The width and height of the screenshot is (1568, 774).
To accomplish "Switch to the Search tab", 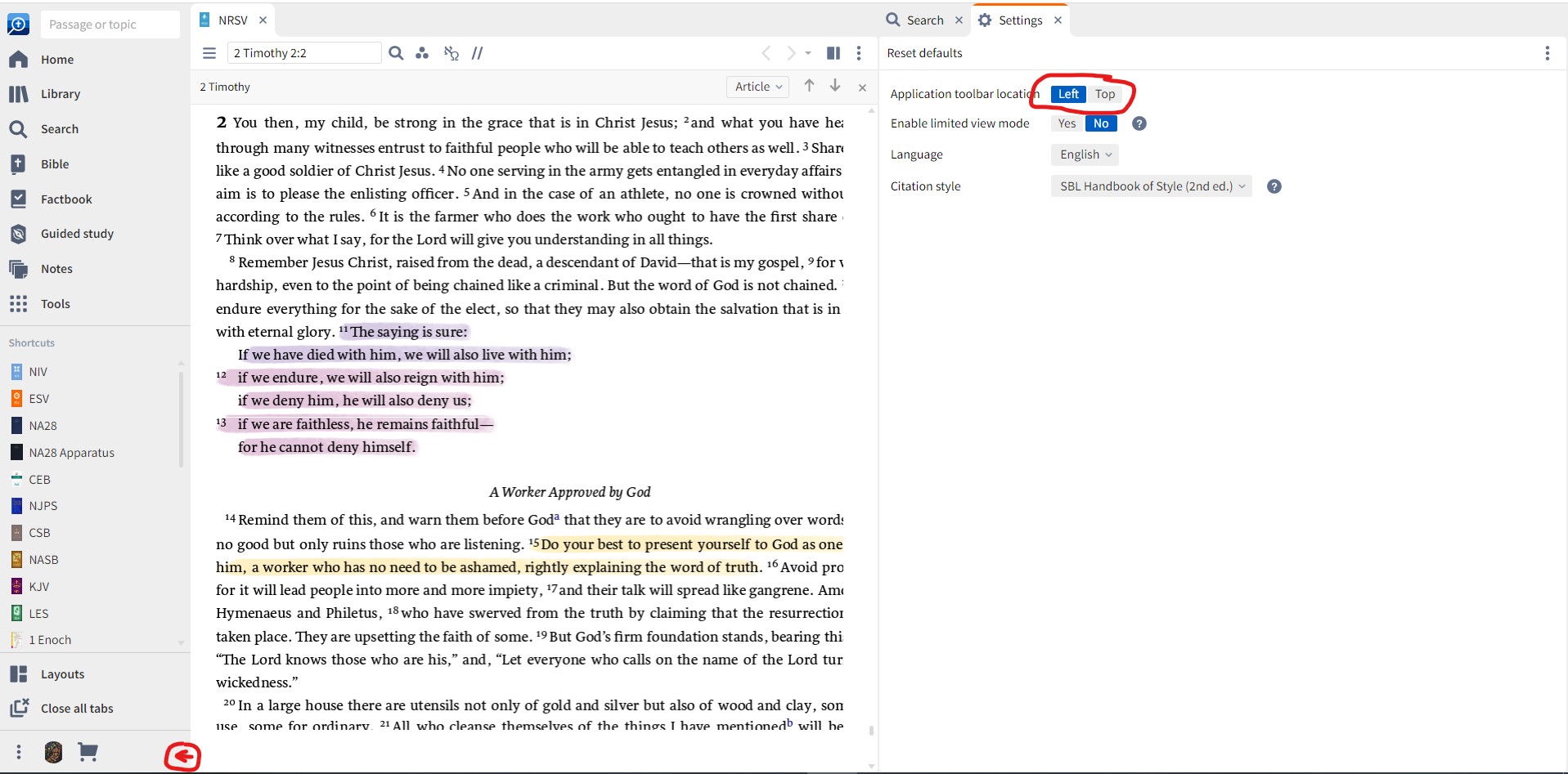I will (x=923, y=20).
